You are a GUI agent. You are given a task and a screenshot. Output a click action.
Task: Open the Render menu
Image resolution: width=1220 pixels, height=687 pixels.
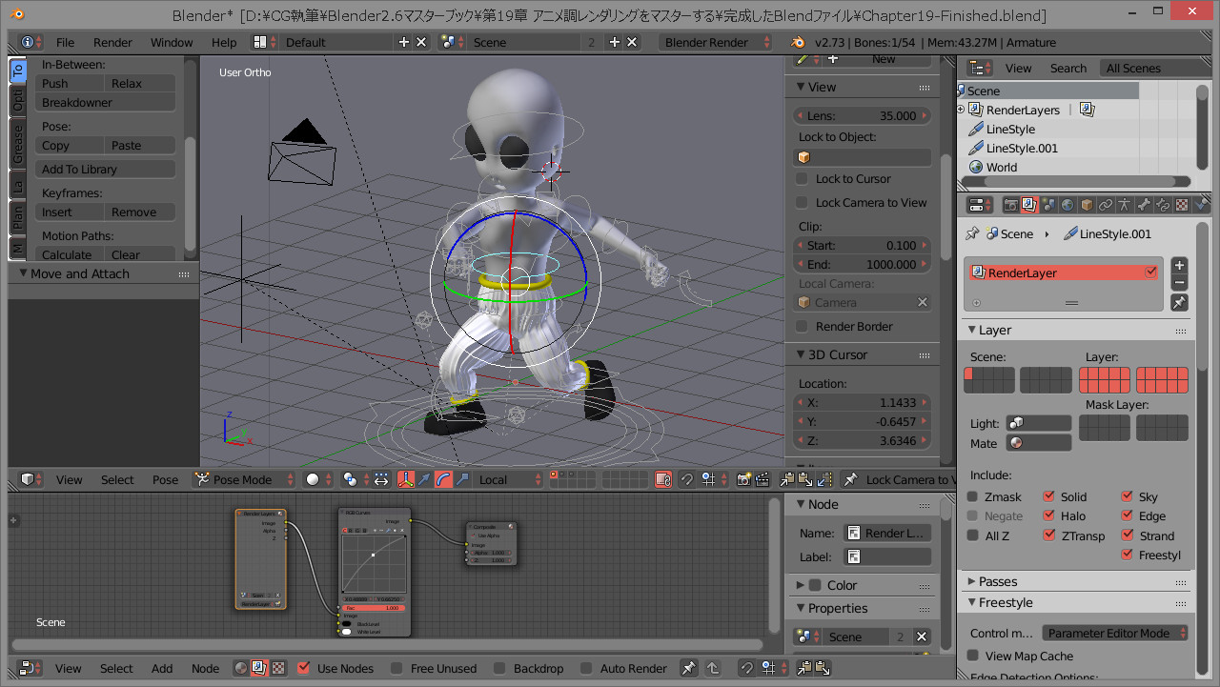pos(112,42)
